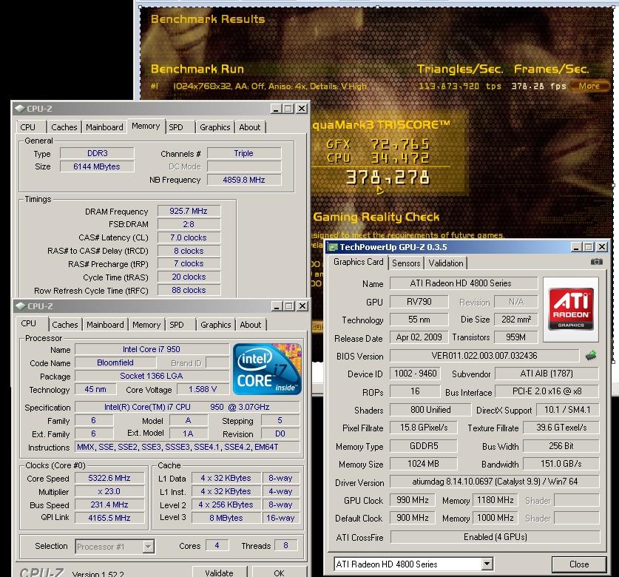
Task: Open Mainboard tab in lower CPU-Z window
Action: pyautogui.click(x=106, y=325)
